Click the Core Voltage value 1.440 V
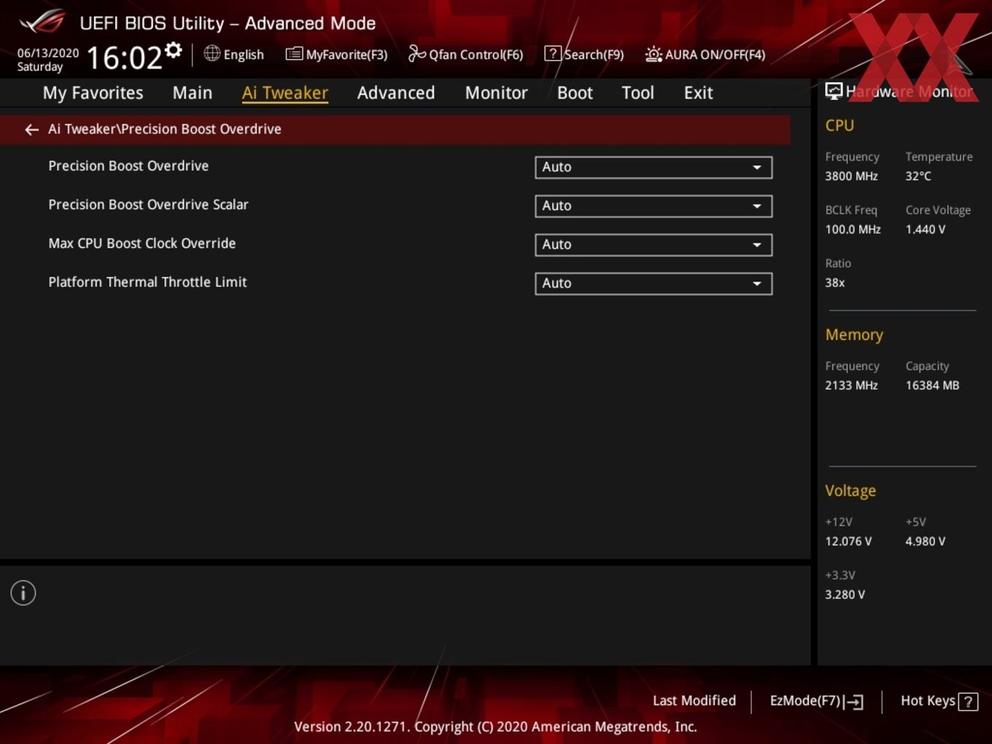This screenshot has height=744, width=992. 926,229
